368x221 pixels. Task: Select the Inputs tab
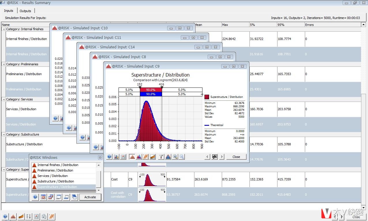pos(9,11)
